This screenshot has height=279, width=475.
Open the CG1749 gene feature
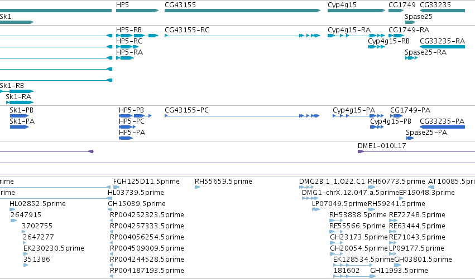tap(396, 11)
